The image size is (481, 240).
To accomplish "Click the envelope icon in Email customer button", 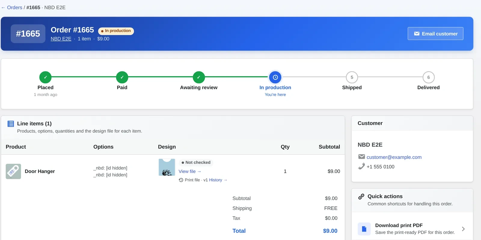I will (417, 34).
